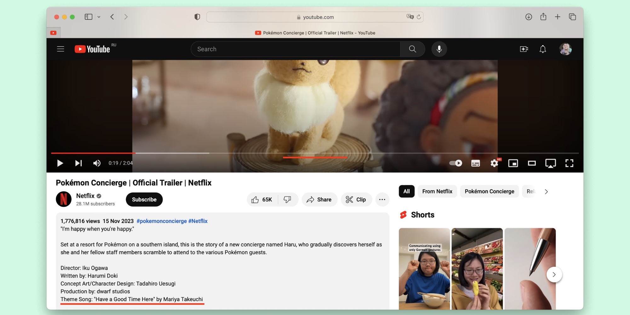The image size is (630, 315).
Task: Open the Netflix channel avatar
Action: (64, 199)
